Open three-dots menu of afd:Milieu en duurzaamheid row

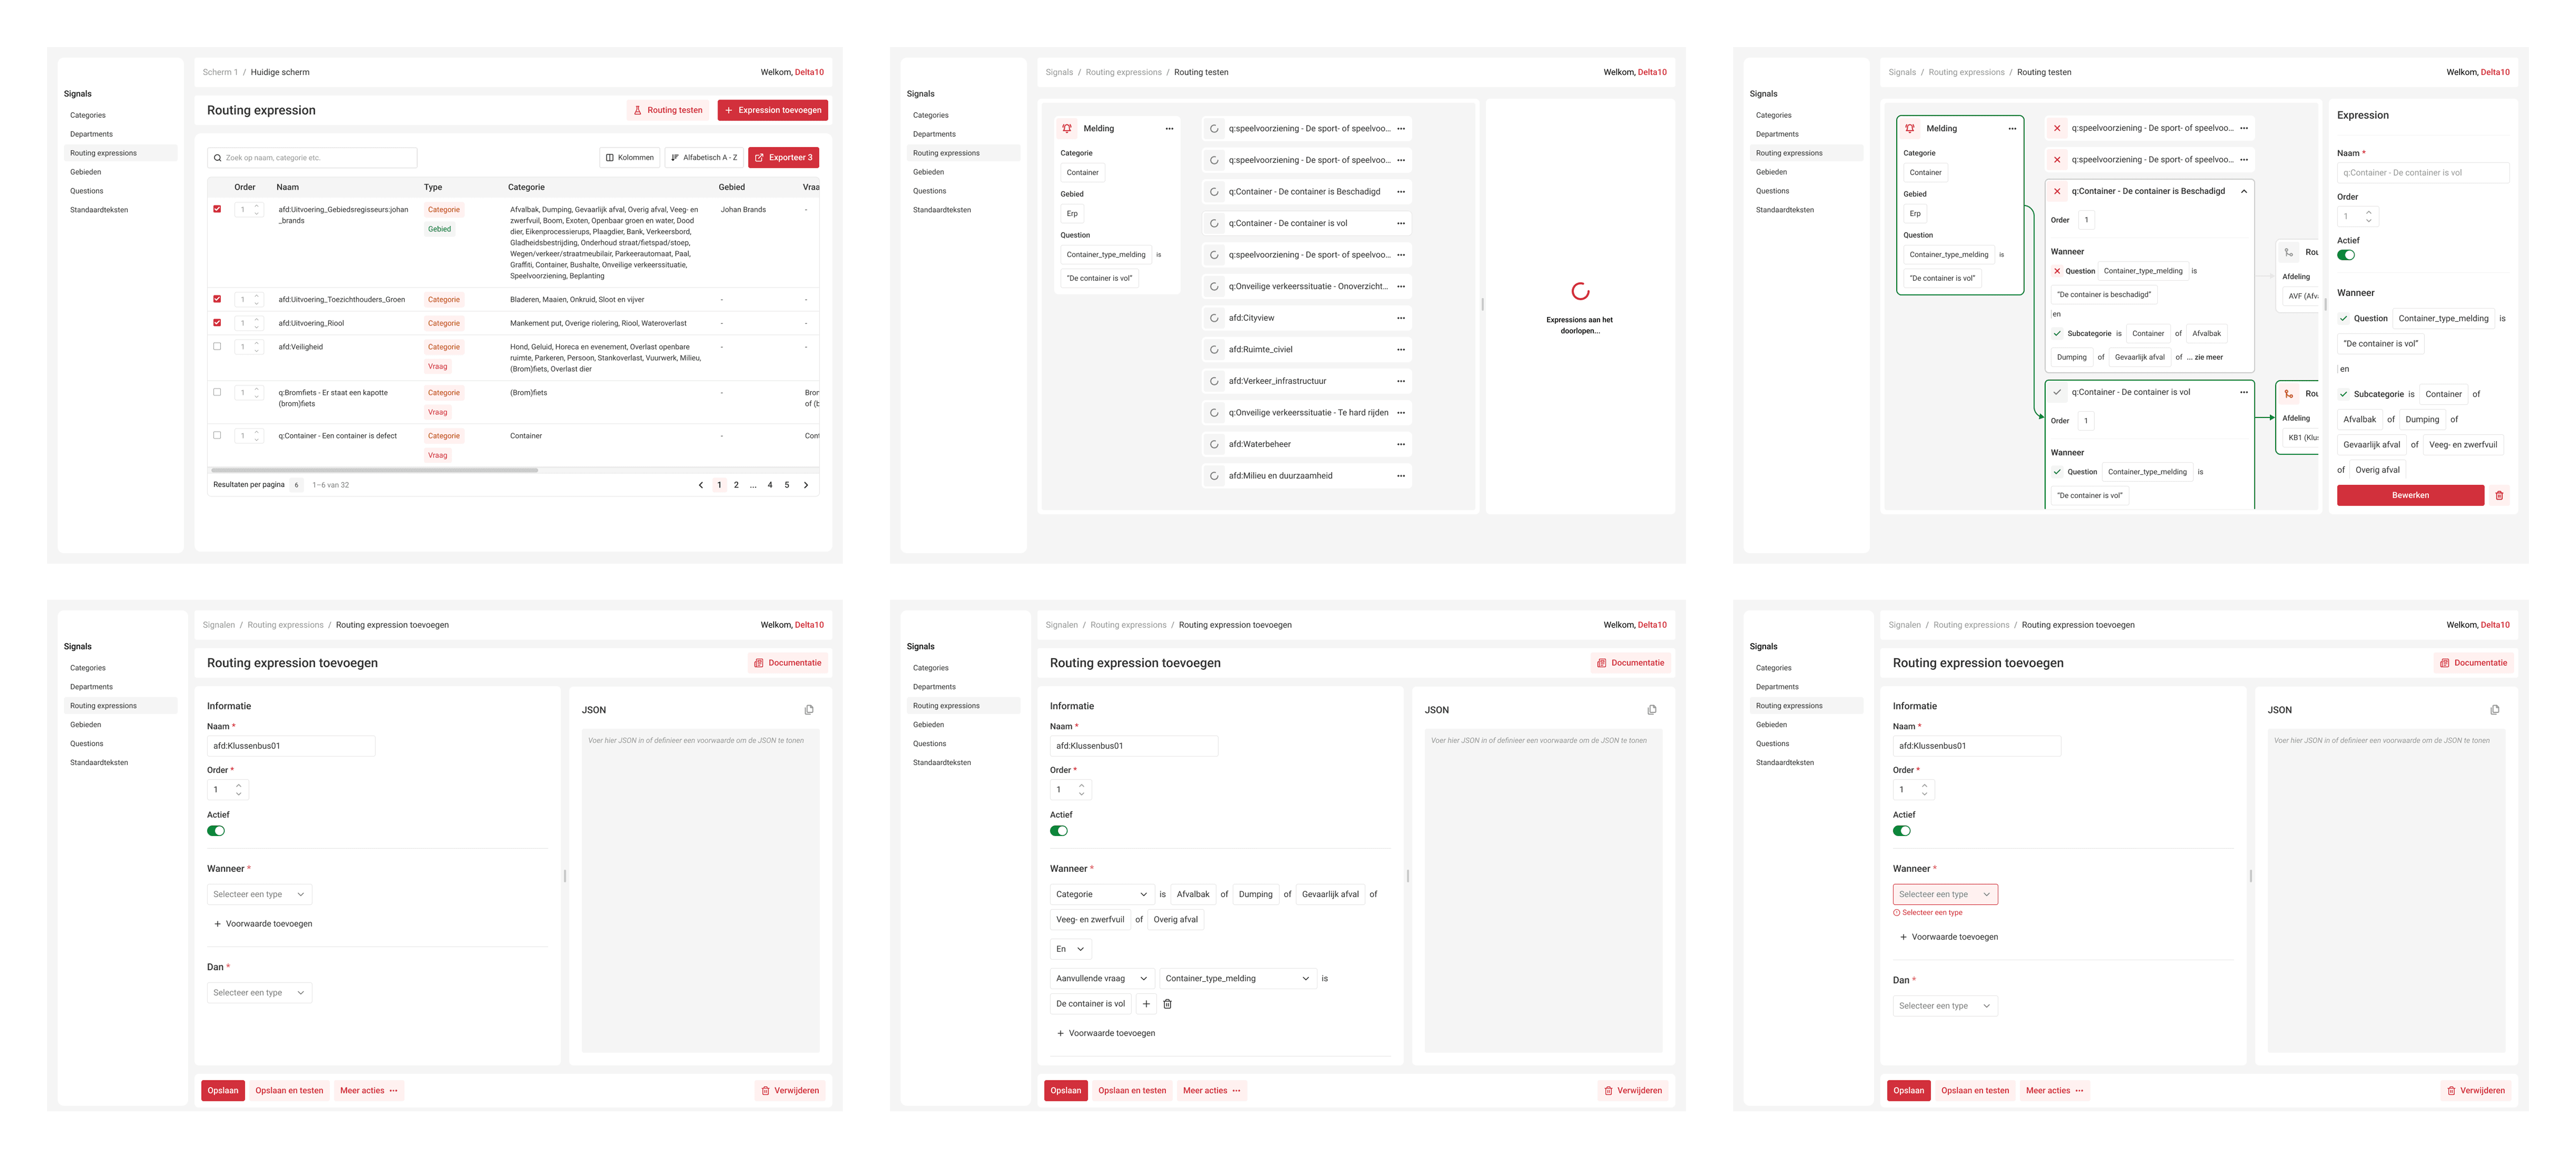[x=1400, y=475]
